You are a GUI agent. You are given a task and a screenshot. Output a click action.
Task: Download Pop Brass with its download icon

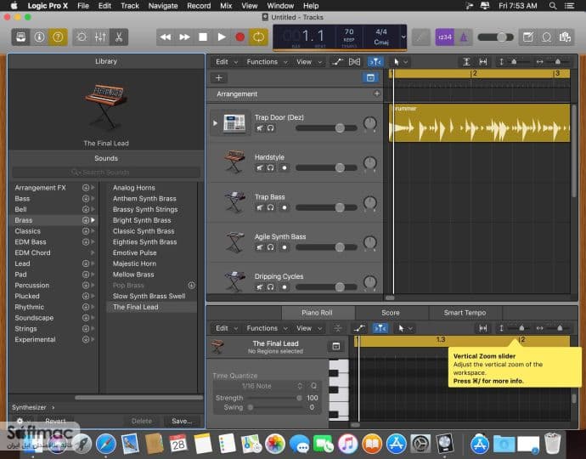191,285
